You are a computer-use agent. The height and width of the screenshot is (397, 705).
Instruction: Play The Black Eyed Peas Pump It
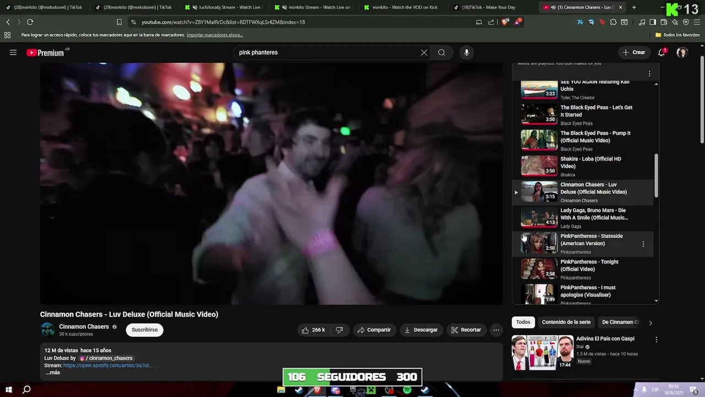click(x=583, y=141)
